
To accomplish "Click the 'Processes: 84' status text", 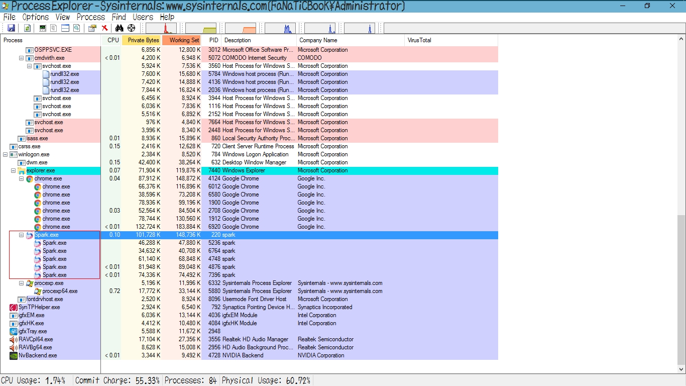I will pos(190,380).
